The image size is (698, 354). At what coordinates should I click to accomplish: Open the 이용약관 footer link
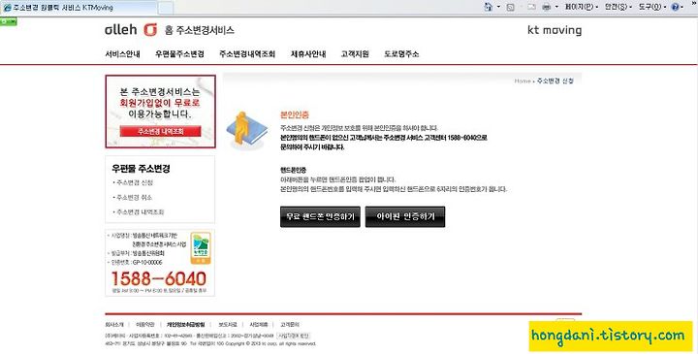[145, 325]
